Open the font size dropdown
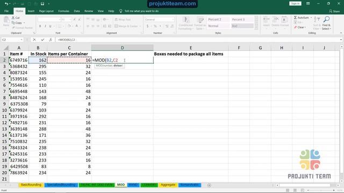This screenshot has height=193, width=344. tap(70, 19)
